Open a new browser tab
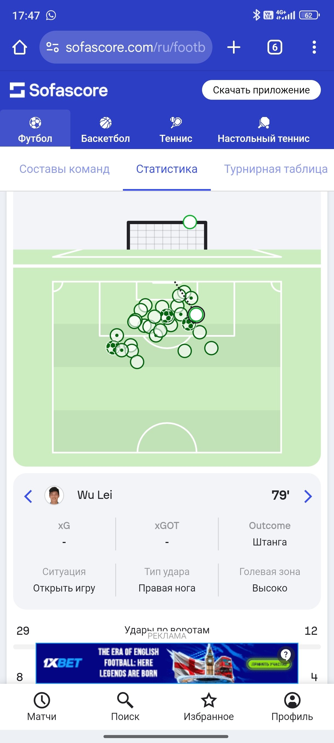Viewport: 334px width, 743px height. click(234, 47)
